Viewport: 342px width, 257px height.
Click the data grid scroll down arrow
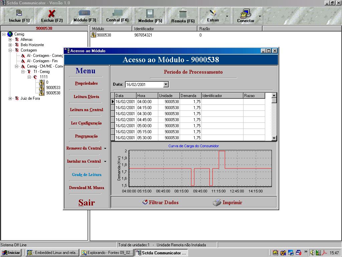(x=274, y=138)
